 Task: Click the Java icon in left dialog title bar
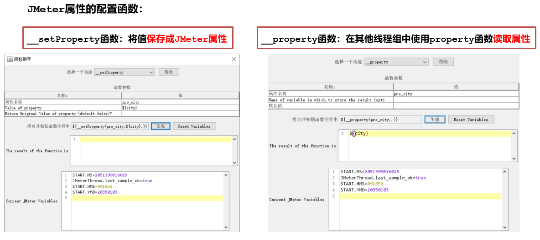point(10,60)
